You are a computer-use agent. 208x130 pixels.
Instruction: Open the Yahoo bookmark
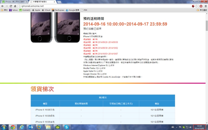[x=13, y=10]
